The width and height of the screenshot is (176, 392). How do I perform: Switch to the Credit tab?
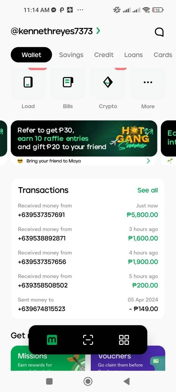click(104, 55)
